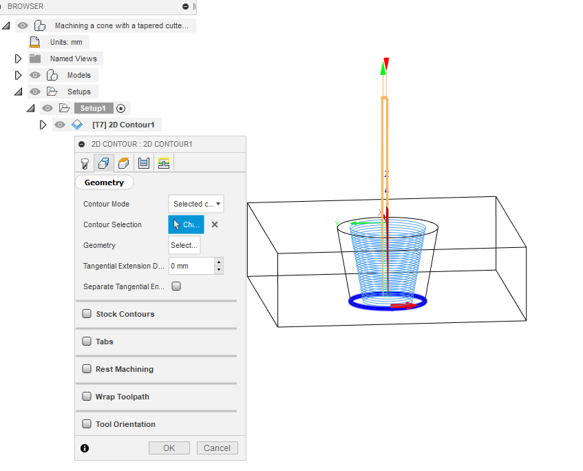Screen dimensions: 583x471
Task: Open the Tool tab in 2D Contour dialog
Action: (84, 163)
